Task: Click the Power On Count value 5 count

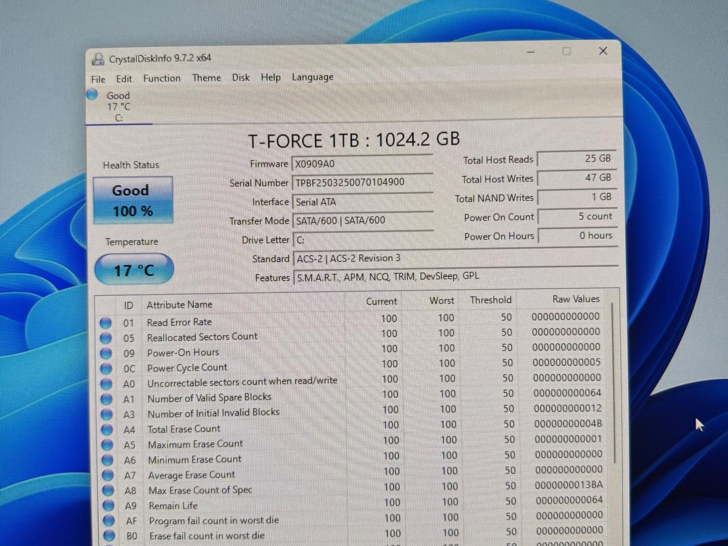Action: [x=577, y=216]
